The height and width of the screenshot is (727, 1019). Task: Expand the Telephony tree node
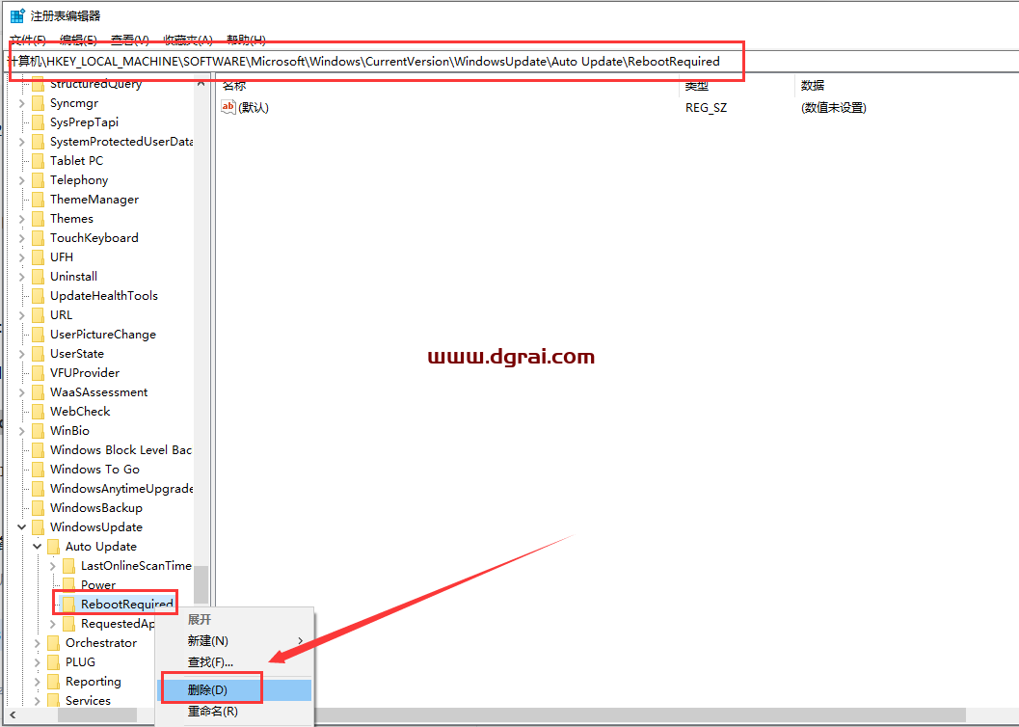(21, 180)
